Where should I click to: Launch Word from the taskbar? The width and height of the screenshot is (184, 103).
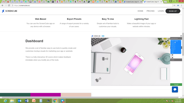[x=27, y=101]
